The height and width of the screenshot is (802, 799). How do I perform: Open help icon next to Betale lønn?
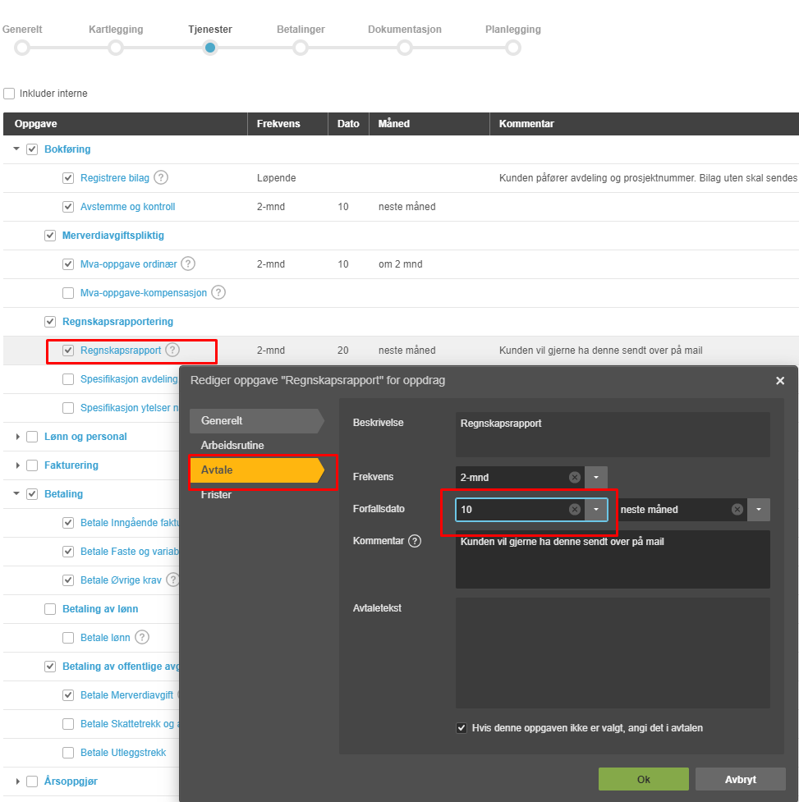point(142,637)
